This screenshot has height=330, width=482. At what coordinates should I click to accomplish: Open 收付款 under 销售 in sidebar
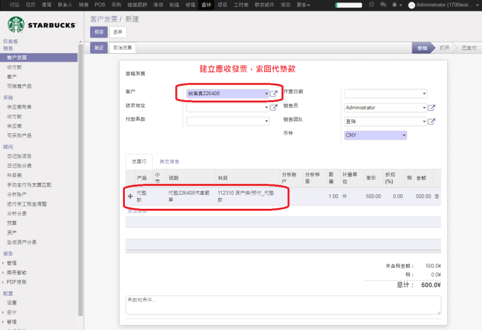(x=15, y=67)
